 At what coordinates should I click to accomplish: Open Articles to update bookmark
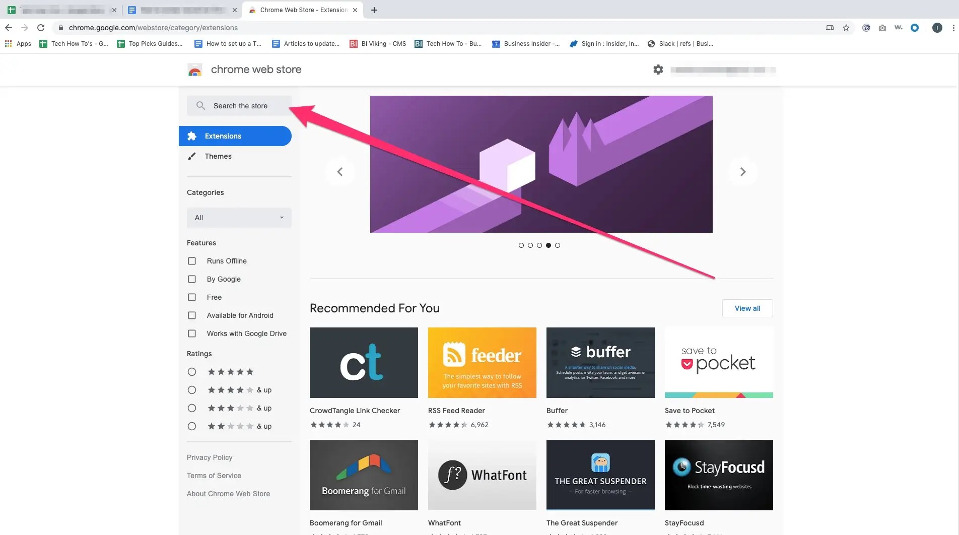(x=306, y=44)
